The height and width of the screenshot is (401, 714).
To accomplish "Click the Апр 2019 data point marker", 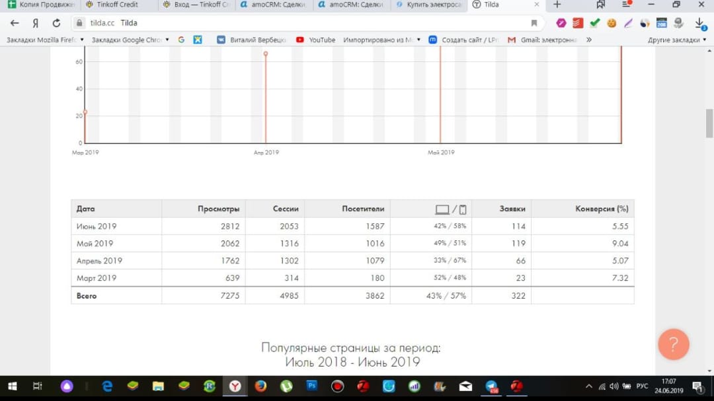I will (x=266, y=54).
